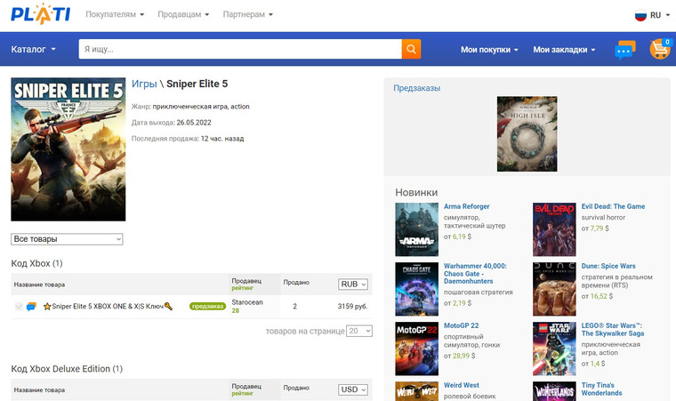
Task: Click the Wonderlands cover thumbnail
Action: [554, 391]
